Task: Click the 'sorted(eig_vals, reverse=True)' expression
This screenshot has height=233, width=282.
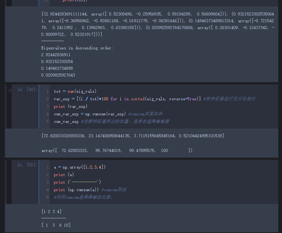Action: coord(165,99)
